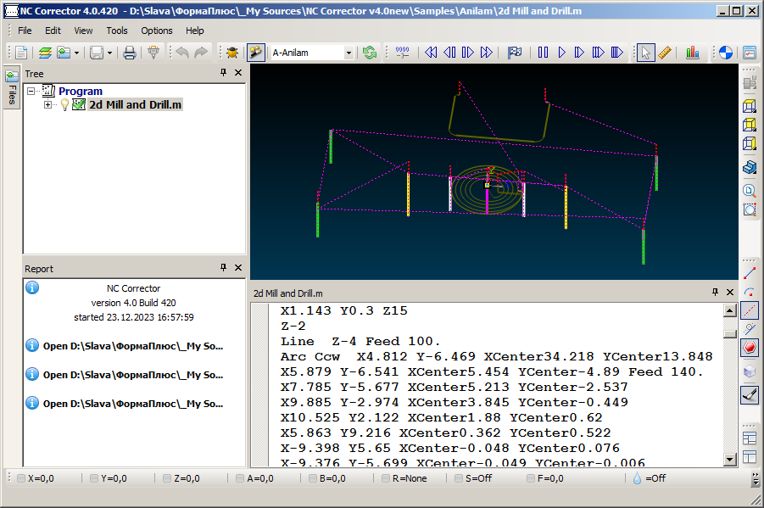Open the Options menu

point(156,31)
